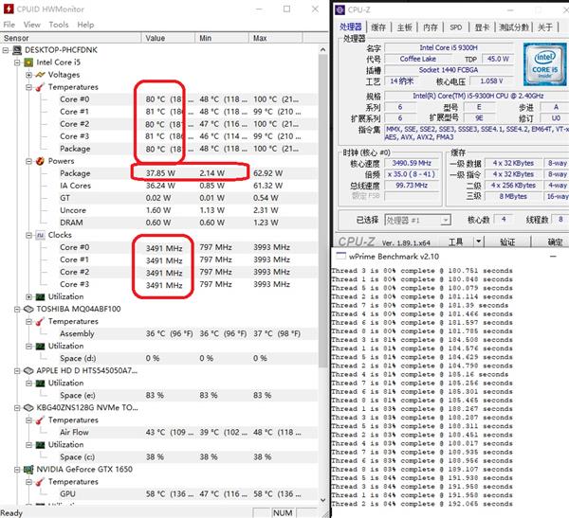
Task: Collapse the KBG40ZNS128G NVMe drive node
Action: click(x=17, y=408)
